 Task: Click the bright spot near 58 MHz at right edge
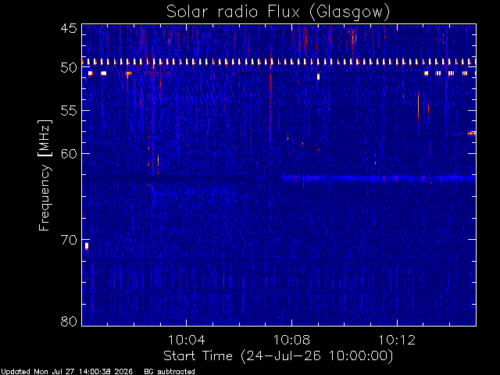coord(472,133)
